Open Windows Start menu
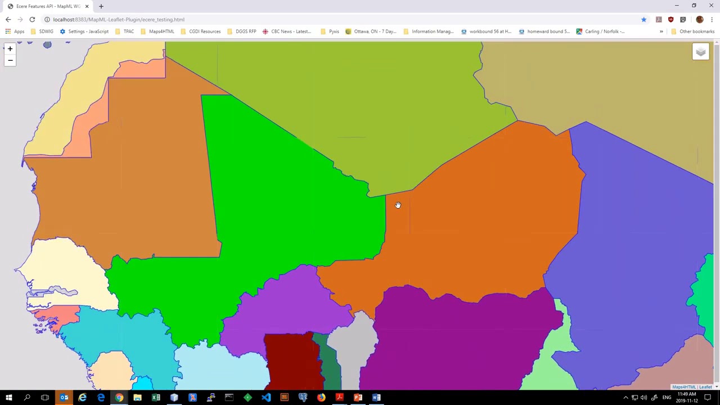This screenshot has height=405, width=720. click(x=9, y=398)
